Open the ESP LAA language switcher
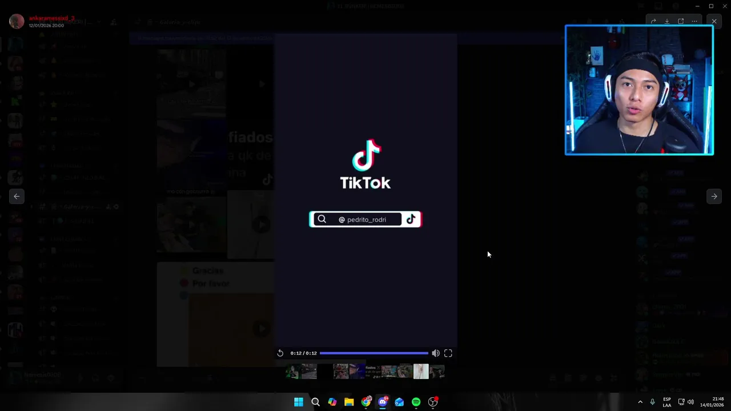This screenshot has width=731, height=411. pyautogui.click(x=667, y=402)
